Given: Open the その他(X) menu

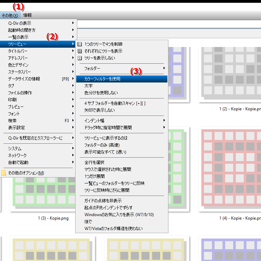Looking at the screenshot, I should click(x=10, y=15).
